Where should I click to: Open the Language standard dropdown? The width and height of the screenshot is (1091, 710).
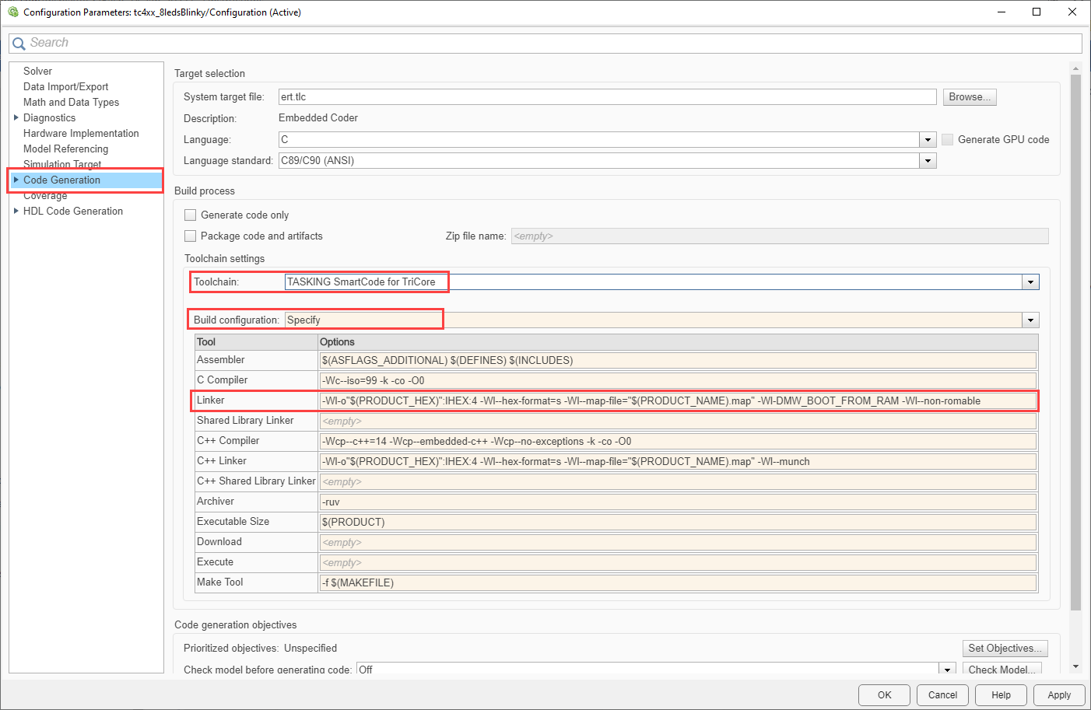point(928,160)
